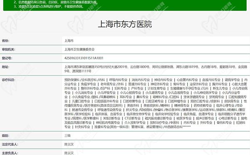
Task: Select the 主要负责人 field label
Action: tap(10, 153)
